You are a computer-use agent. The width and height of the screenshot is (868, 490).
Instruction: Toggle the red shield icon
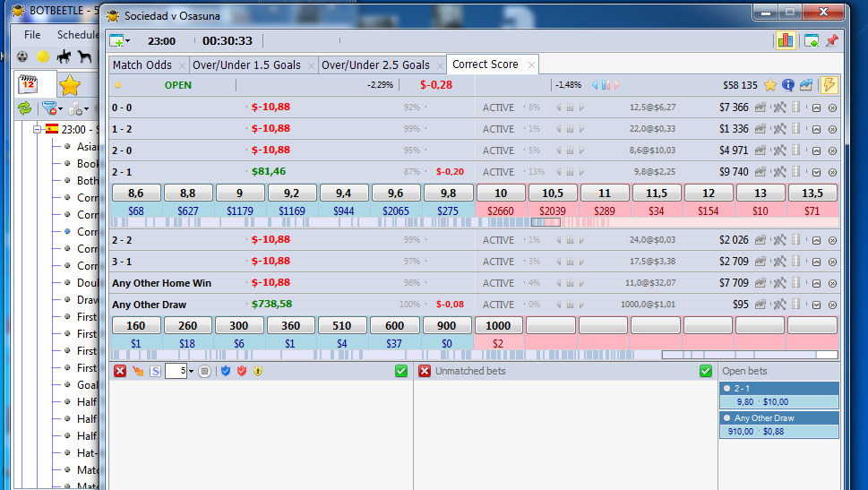point(241,371)
